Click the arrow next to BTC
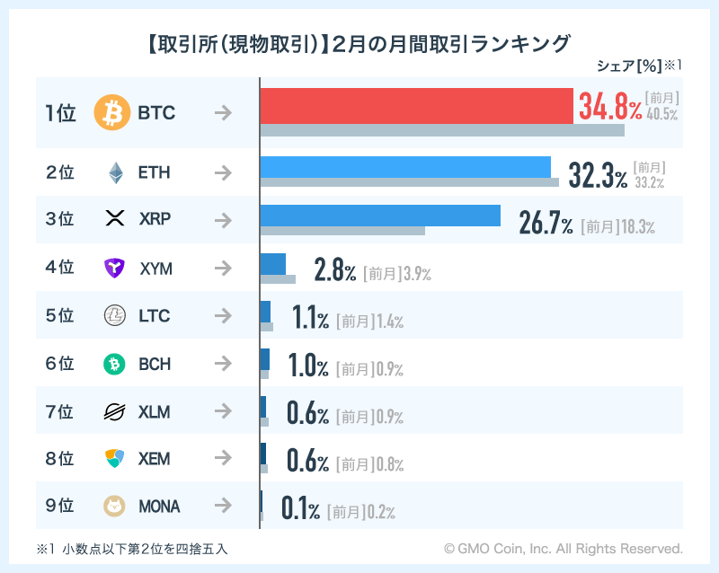This screenshot has width=719, height=573. click(223, 113)
